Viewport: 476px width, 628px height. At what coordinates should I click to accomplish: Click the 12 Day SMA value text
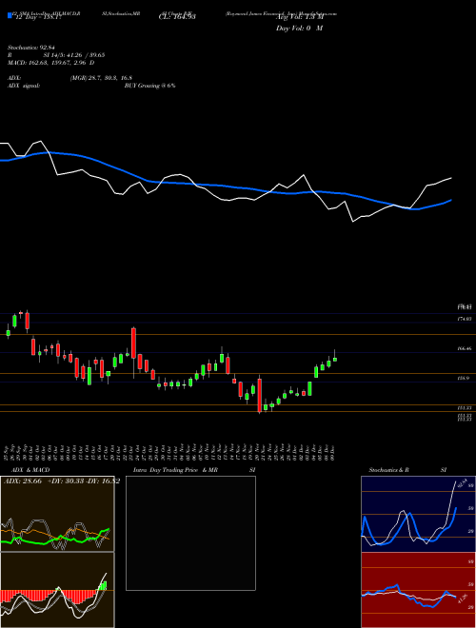pyautogui.click(x=37, y=17)
